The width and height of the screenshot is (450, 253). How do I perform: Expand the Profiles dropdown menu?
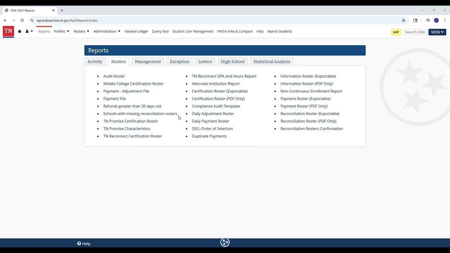[x=61, y=31]
